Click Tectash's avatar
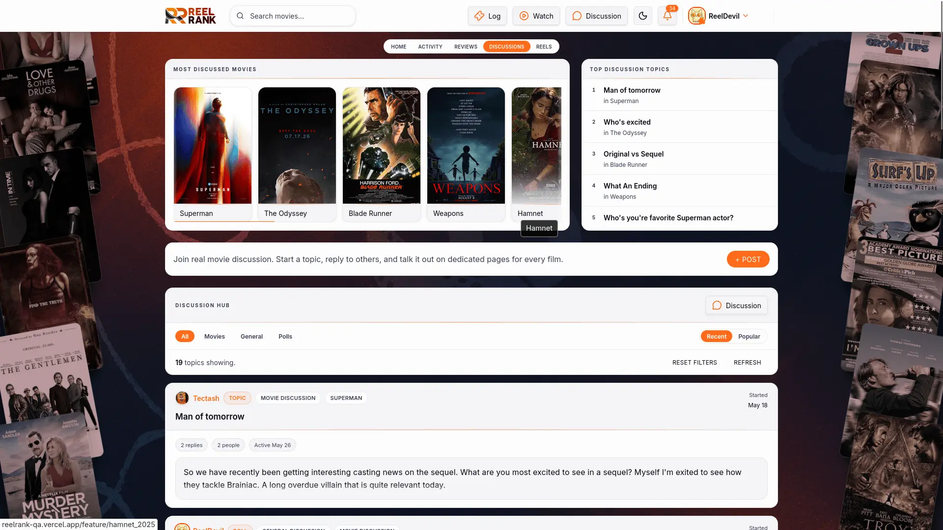 [x=182, y=398]
